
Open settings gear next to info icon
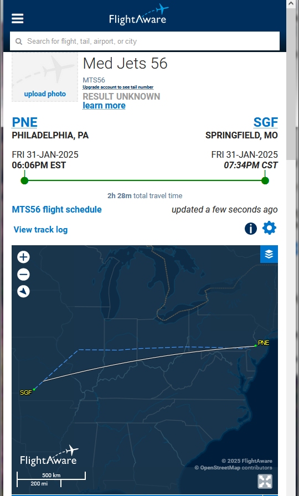tap(269, 228)
